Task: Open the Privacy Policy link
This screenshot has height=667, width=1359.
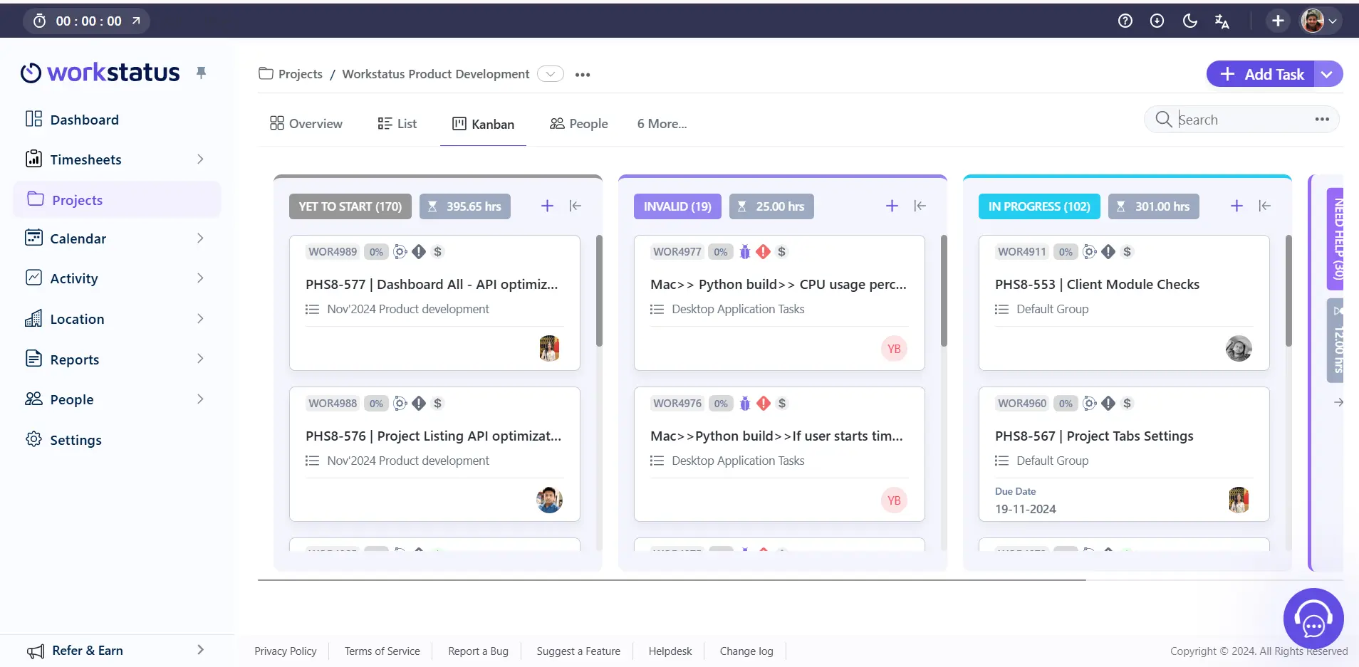Action: (x=286, y=651)
